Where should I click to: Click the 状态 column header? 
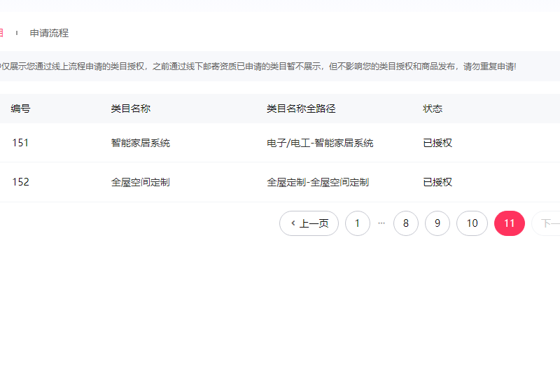pyautogui.click(x=433, y=109)
